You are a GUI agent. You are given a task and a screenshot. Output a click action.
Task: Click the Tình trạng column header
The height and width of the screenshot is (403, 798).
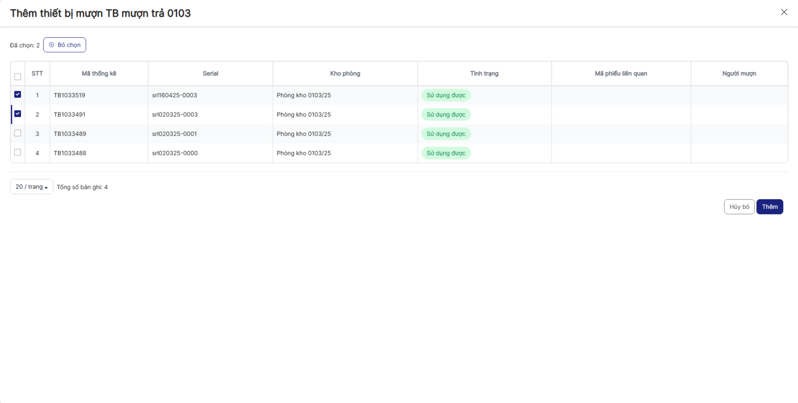pos(484,74)
